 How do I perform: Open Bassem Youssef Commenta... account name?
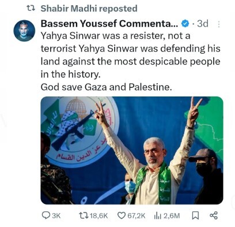(109, 24)
